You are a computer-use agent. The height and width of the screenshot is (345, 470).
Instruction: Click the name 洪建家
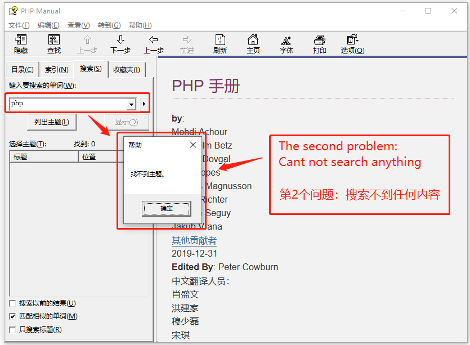point(185,308)
